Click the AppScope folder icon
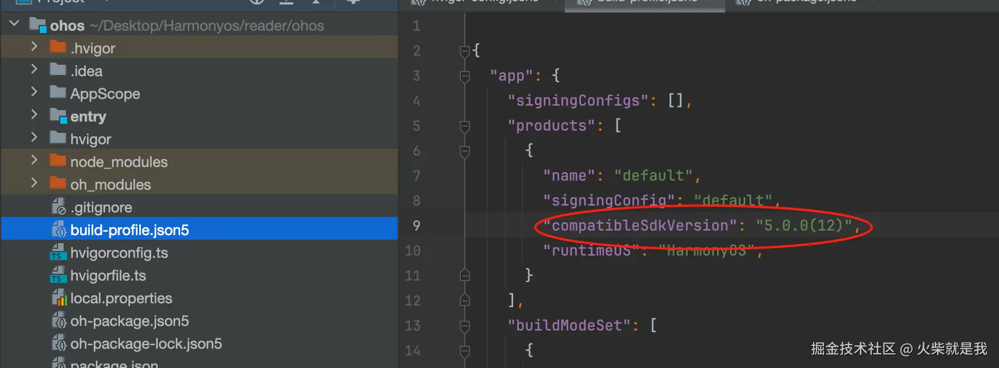 58,92
